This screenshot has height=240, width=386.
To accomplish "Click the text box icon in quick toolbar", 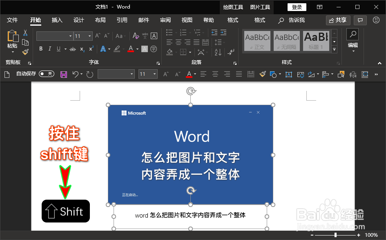I will [288, 74].
